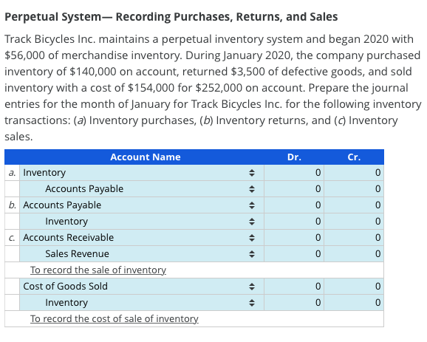Image resolution: width=427 pixels, height=342 pixels.
Task: Open the Accounts Receivable dropdown in row c
Action: 142,237
